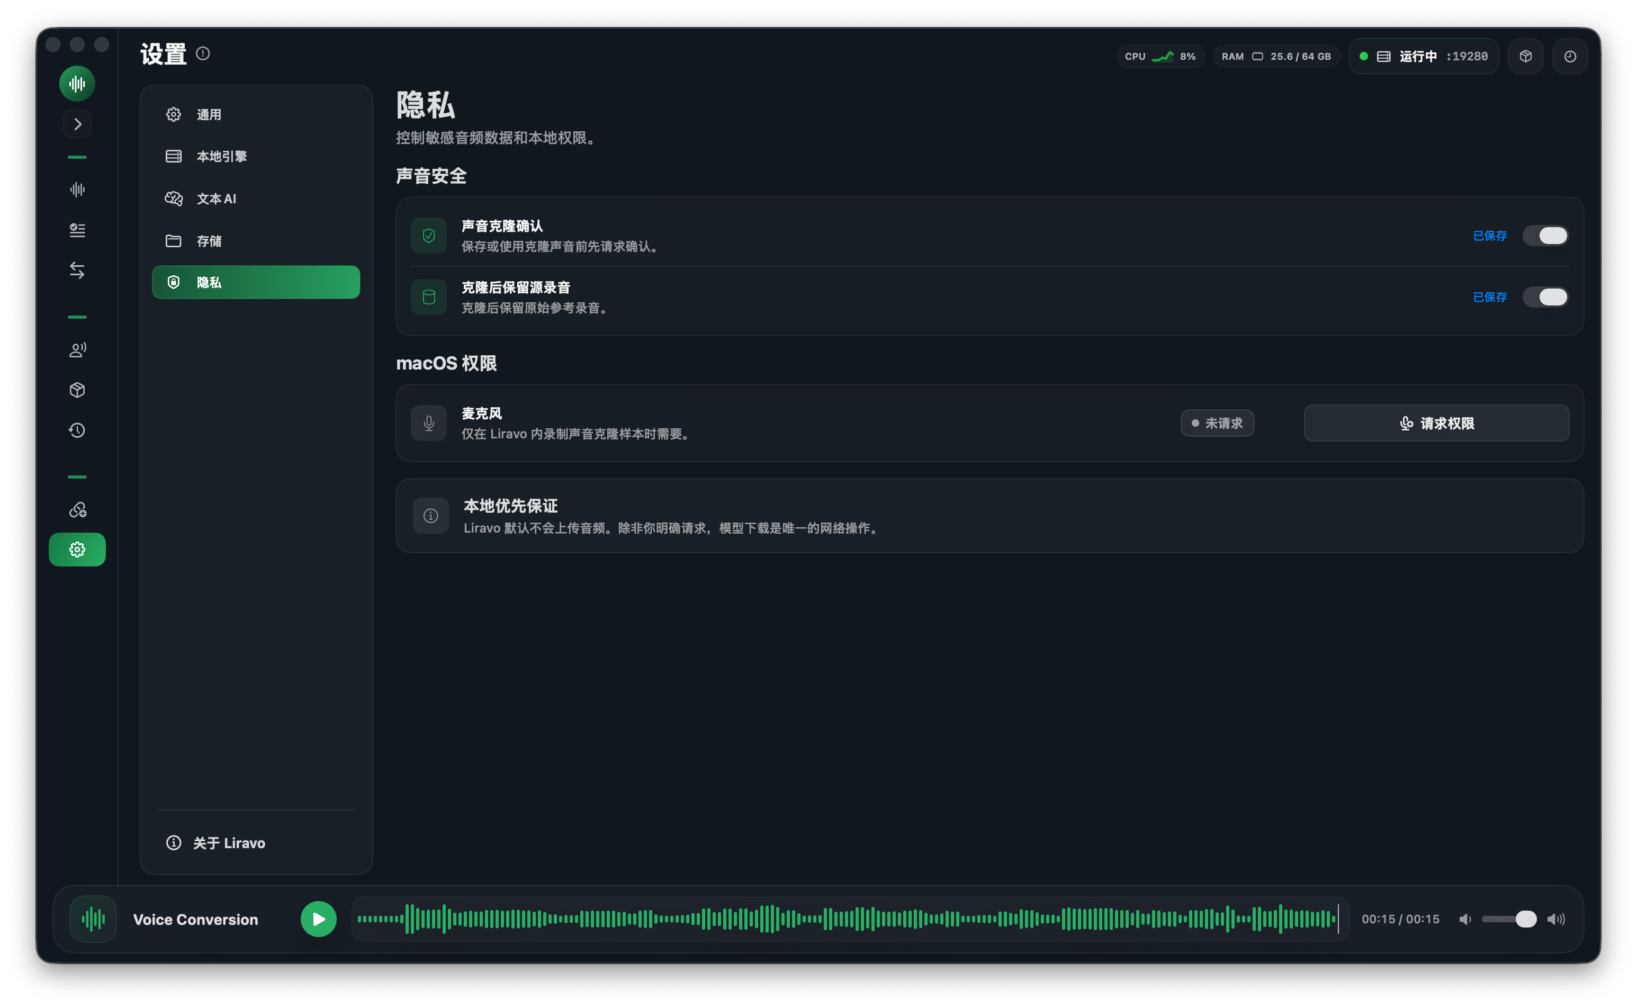Click the high volume speaker icon
This screenshot has height=1008, width=1637.
coord(1557,919)
